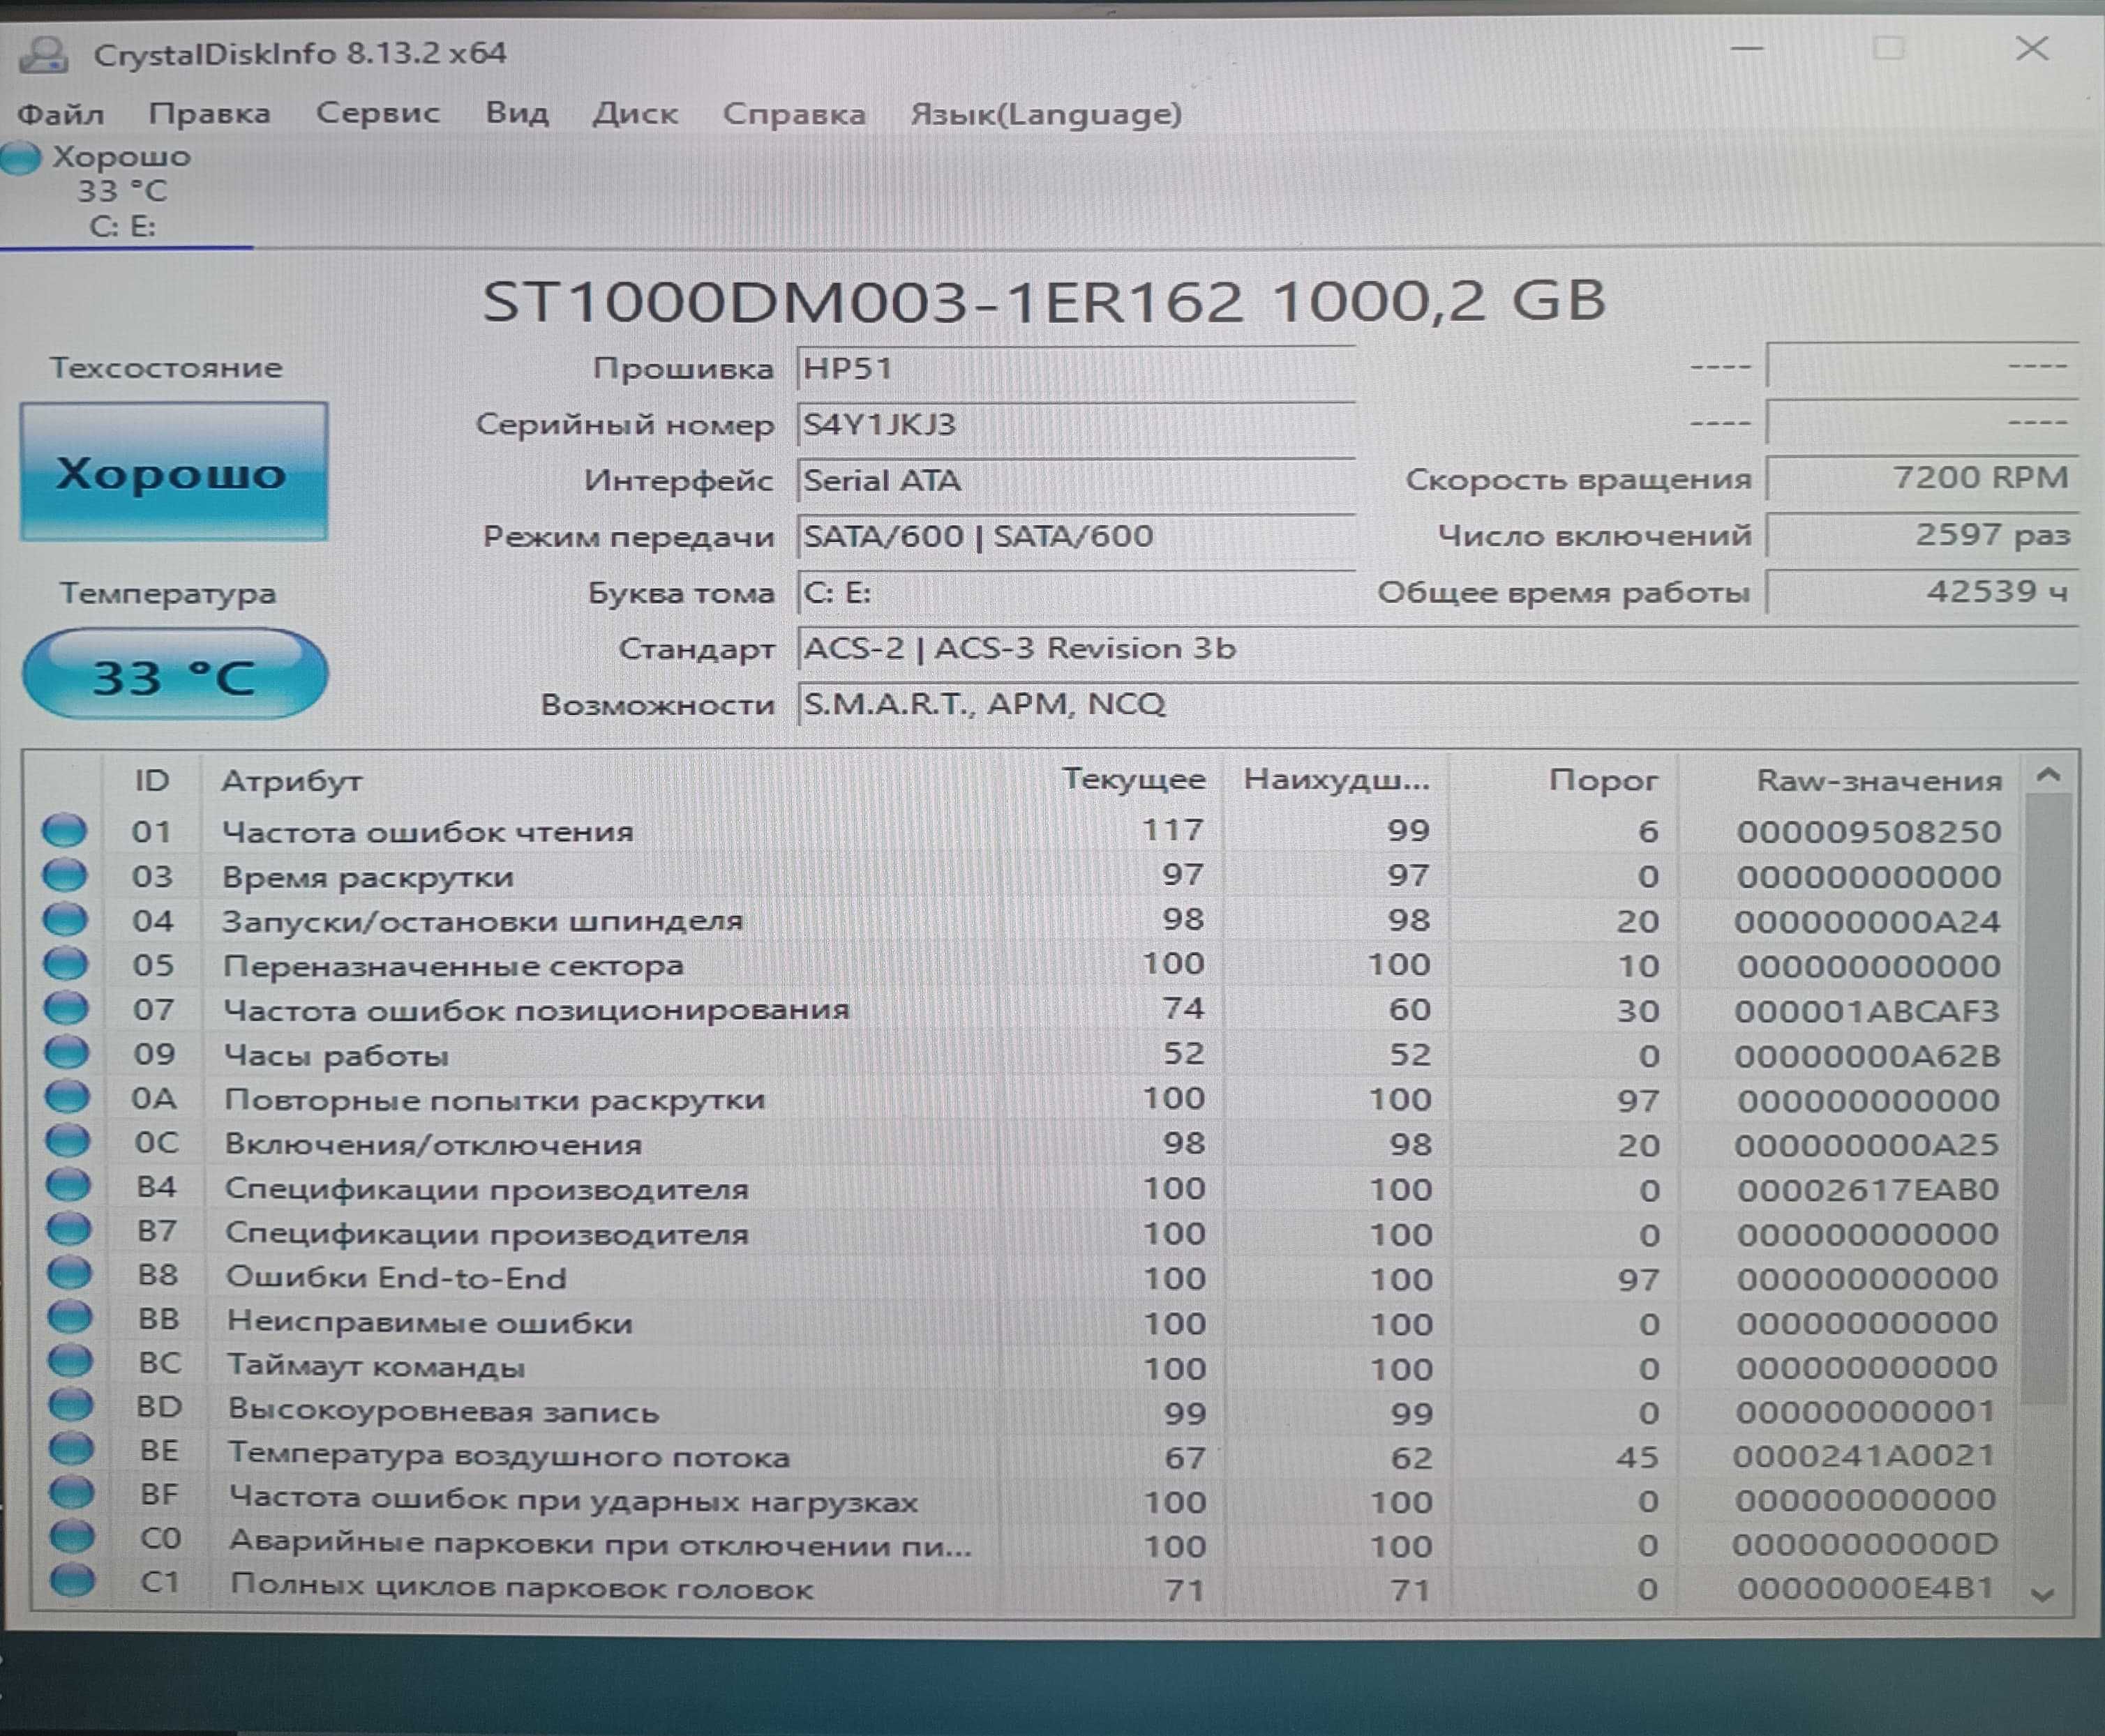Screen dimensions: 2105x1736
Task: Click status icon for Повторные попытки раскрутки
Action: (x=68, y=1097)
